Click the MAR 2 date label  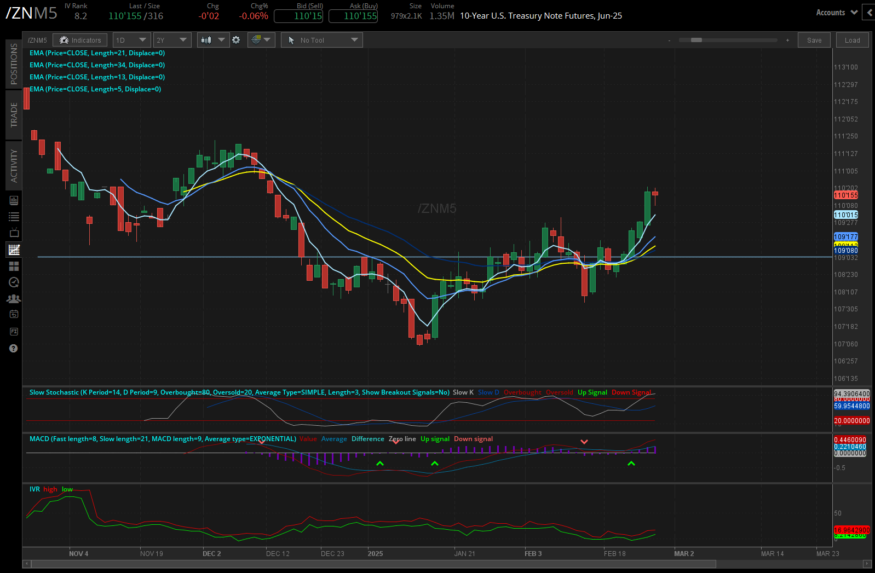[684, 554]
